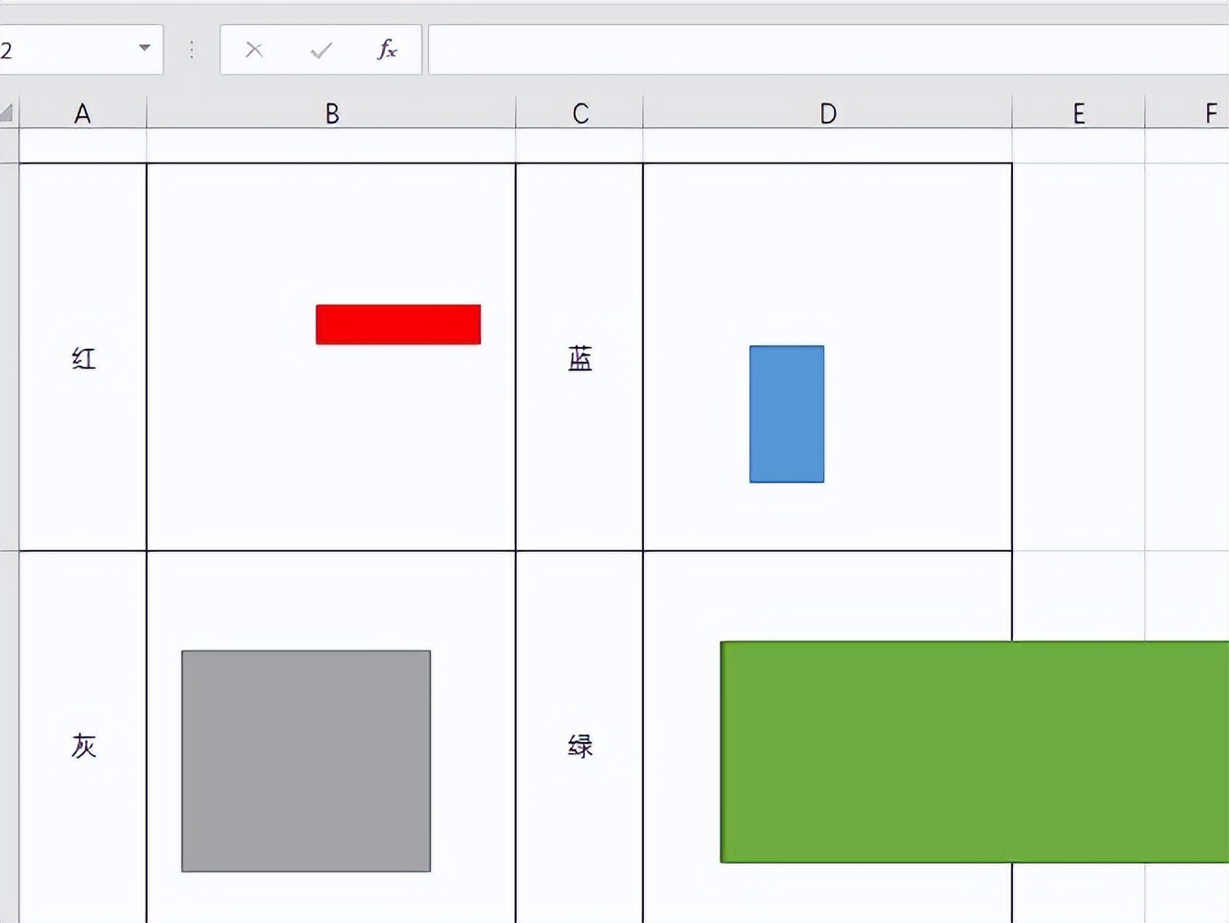Select column A header

tap(83, 114)
